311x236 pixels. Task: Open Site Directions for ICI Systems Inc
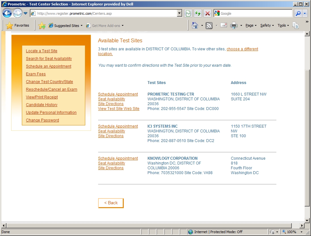[111, 136]
